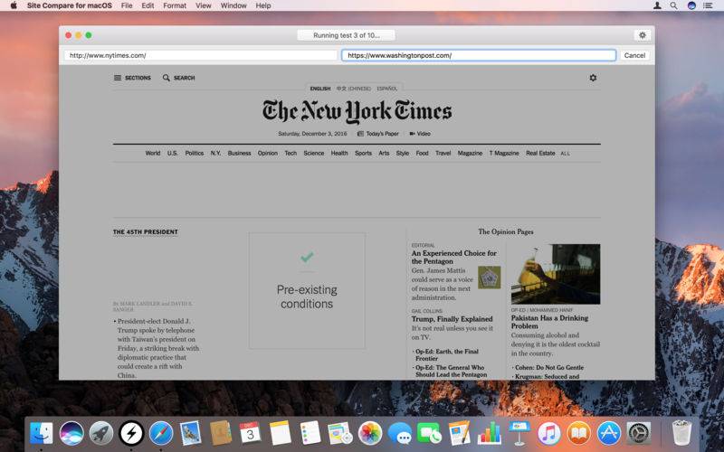Go to the Science section
This screenshot has width=724, height=452.
pyautogui.click(x=314, y=153)
